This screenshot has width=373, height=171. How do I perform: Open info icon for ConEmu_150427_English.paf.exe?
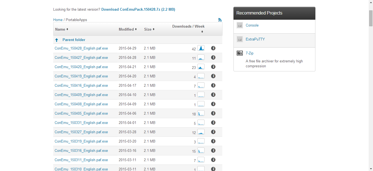213,57
